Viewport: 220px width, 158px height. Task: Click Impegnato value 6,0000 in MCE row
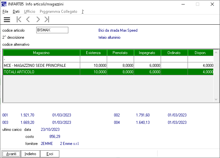click(155, 66)
